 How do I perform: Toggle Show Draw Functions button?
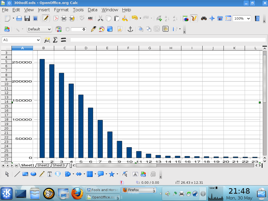point(194,18)
